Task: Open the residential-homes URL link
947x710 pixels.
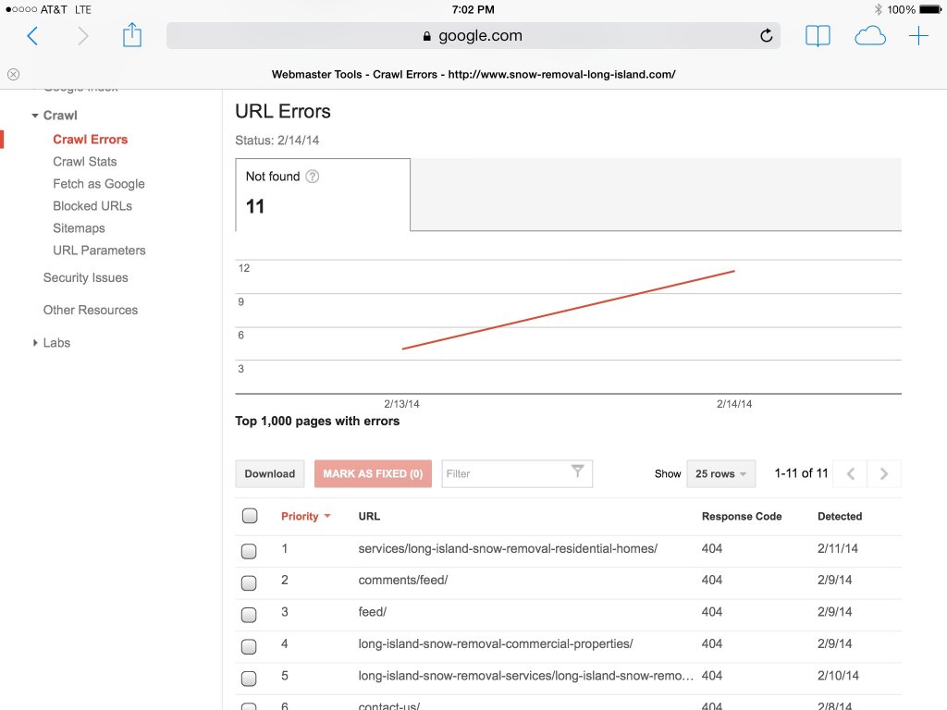Action: pyautogui.click(x=508, y=548)
